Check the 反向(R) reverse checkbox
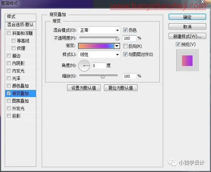The image size is (211, 172). pyautogui.click(x=125, y=46)
